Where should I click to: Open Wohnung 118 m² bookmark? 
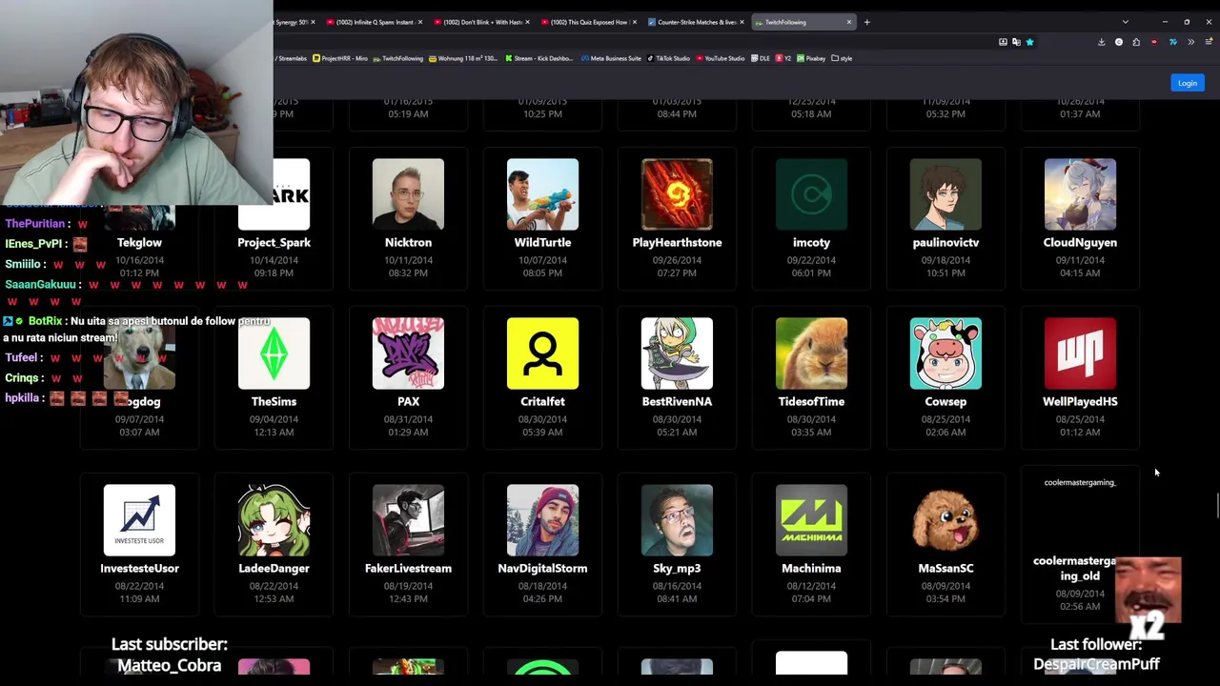tap(463, 58)
